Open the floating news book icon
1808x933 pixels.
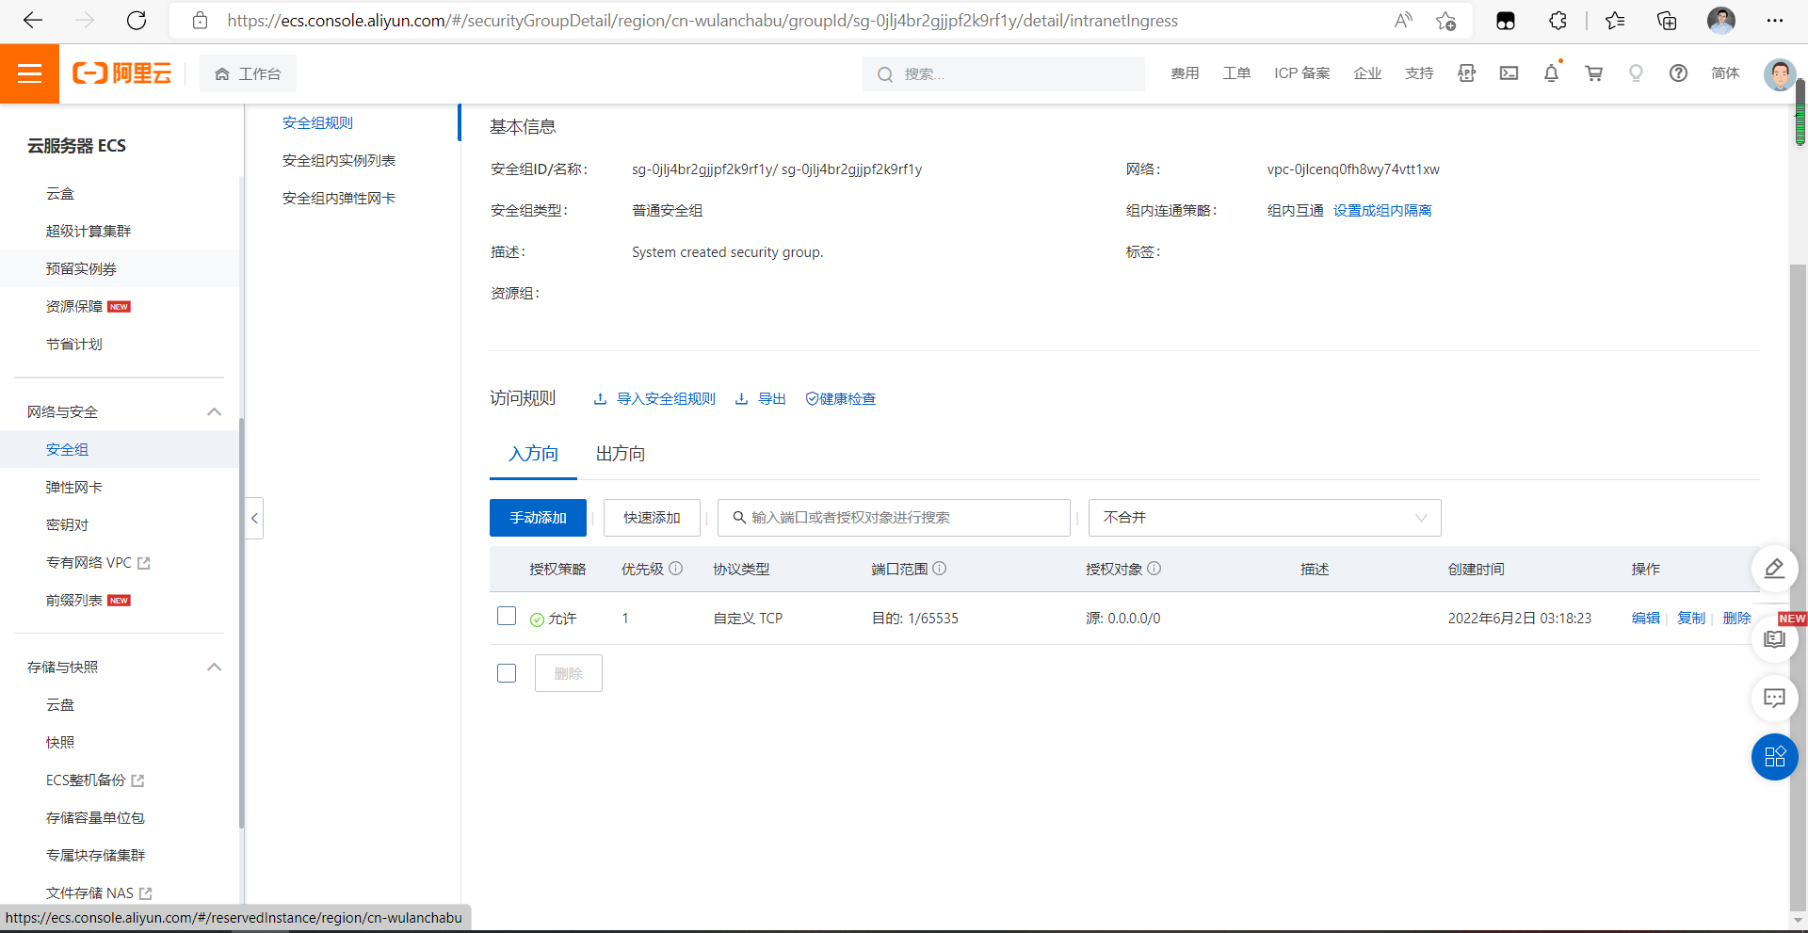1775,640
